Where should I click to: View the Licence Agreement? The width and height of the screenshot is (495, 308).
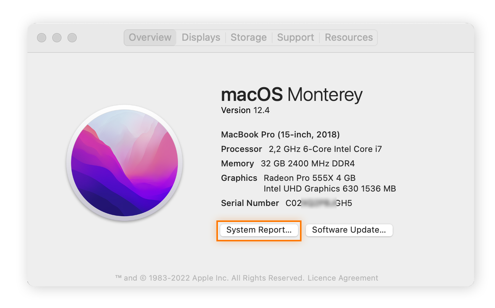pyautogui.click(x=342, y=278)
